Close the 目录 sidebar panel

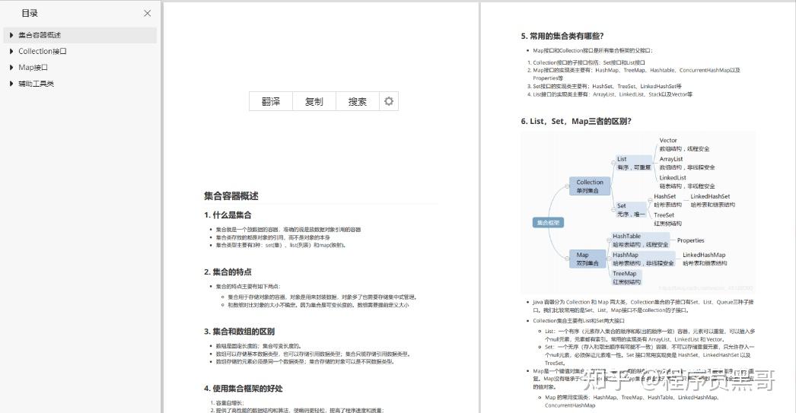(x=147, y=13)
